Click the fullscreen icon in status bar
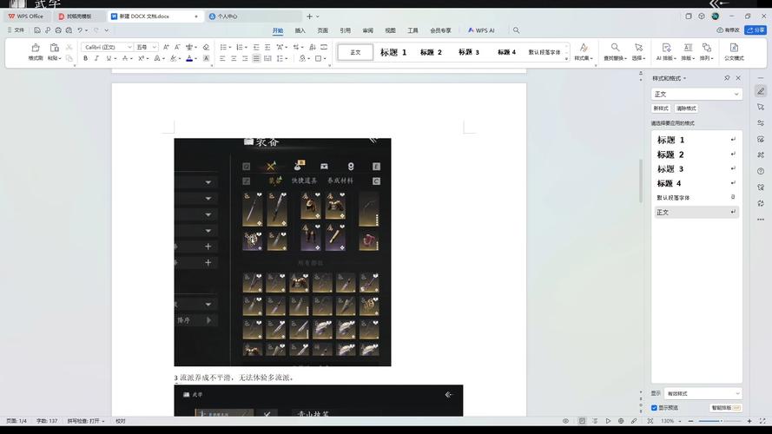The width and height of the screenshot is (772, 434). [x=762, y=421]
